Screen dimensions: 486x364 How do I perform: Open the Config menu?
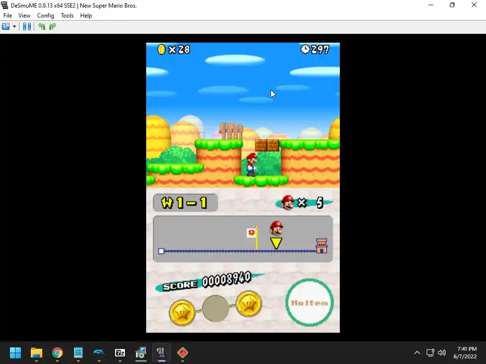pos(45,16)
